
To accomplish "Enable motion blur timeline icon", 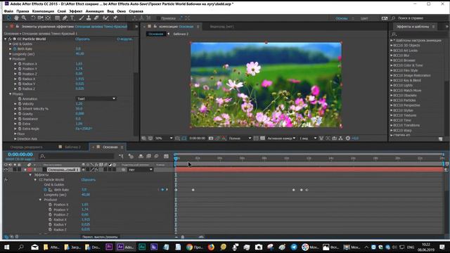I will [x=156, y=156].
